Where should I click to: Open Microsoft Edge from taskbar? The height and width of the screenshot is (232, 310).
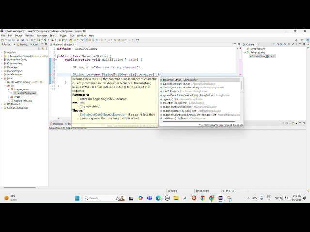(x=158, y=198)
